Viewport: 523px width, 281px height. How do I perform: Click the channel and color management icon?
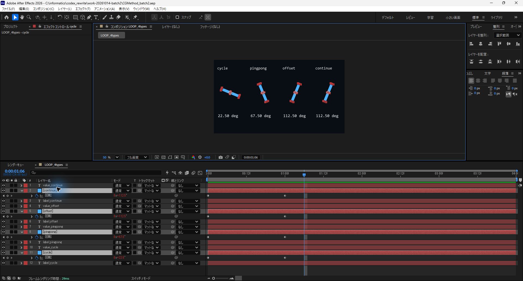pos(193,157)
